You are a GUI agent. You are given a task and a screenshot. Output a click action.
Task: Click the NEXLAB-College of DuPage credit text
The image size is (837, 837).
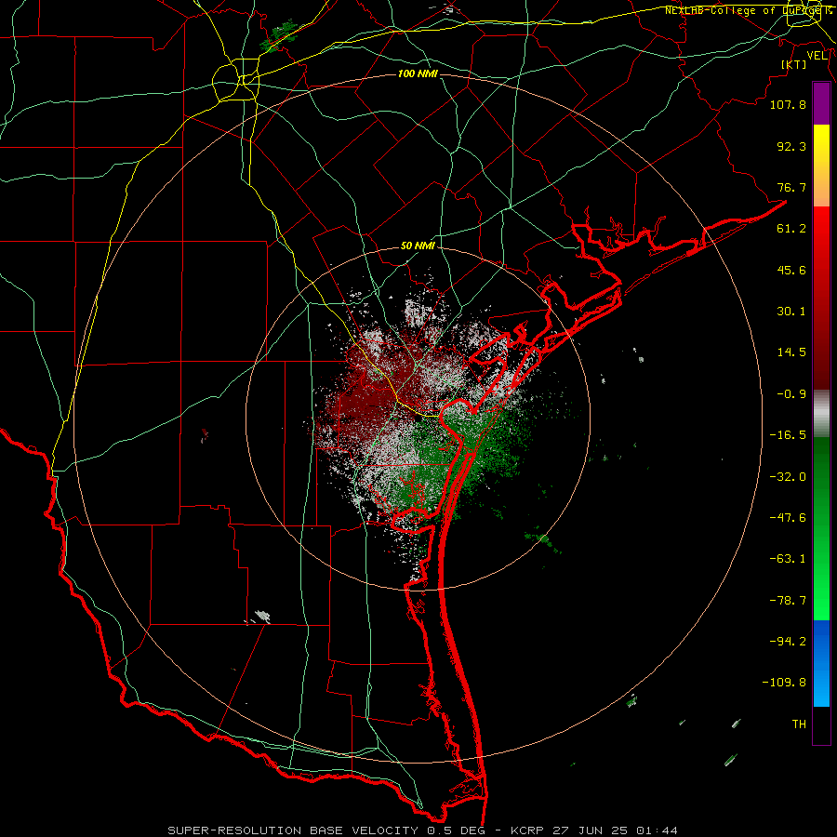[748, 10]
